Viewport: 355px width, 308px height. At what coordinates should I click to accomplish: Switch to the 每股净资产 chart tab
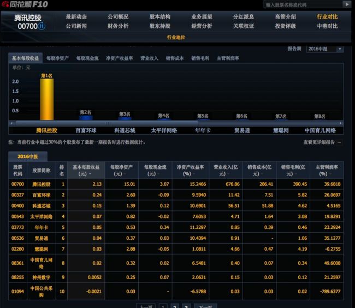coord(57,58)
